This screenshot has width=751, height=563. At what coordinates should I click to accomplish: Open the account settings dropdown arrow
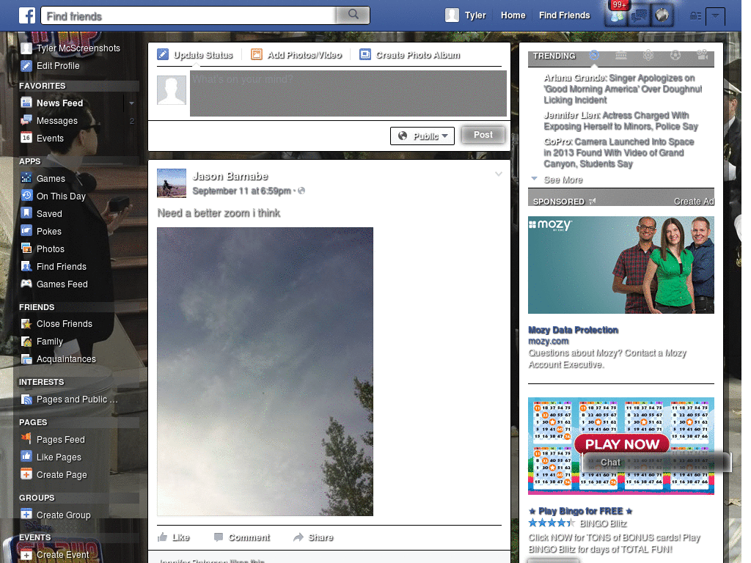click(715, 16)
